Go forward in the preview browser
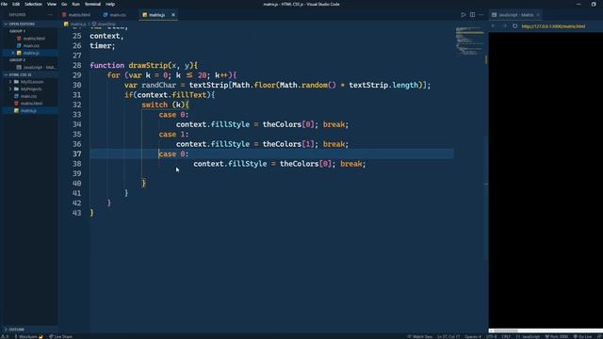Viewport: 603px width, 339px height. pyautogui.click(x=505, y=26)
